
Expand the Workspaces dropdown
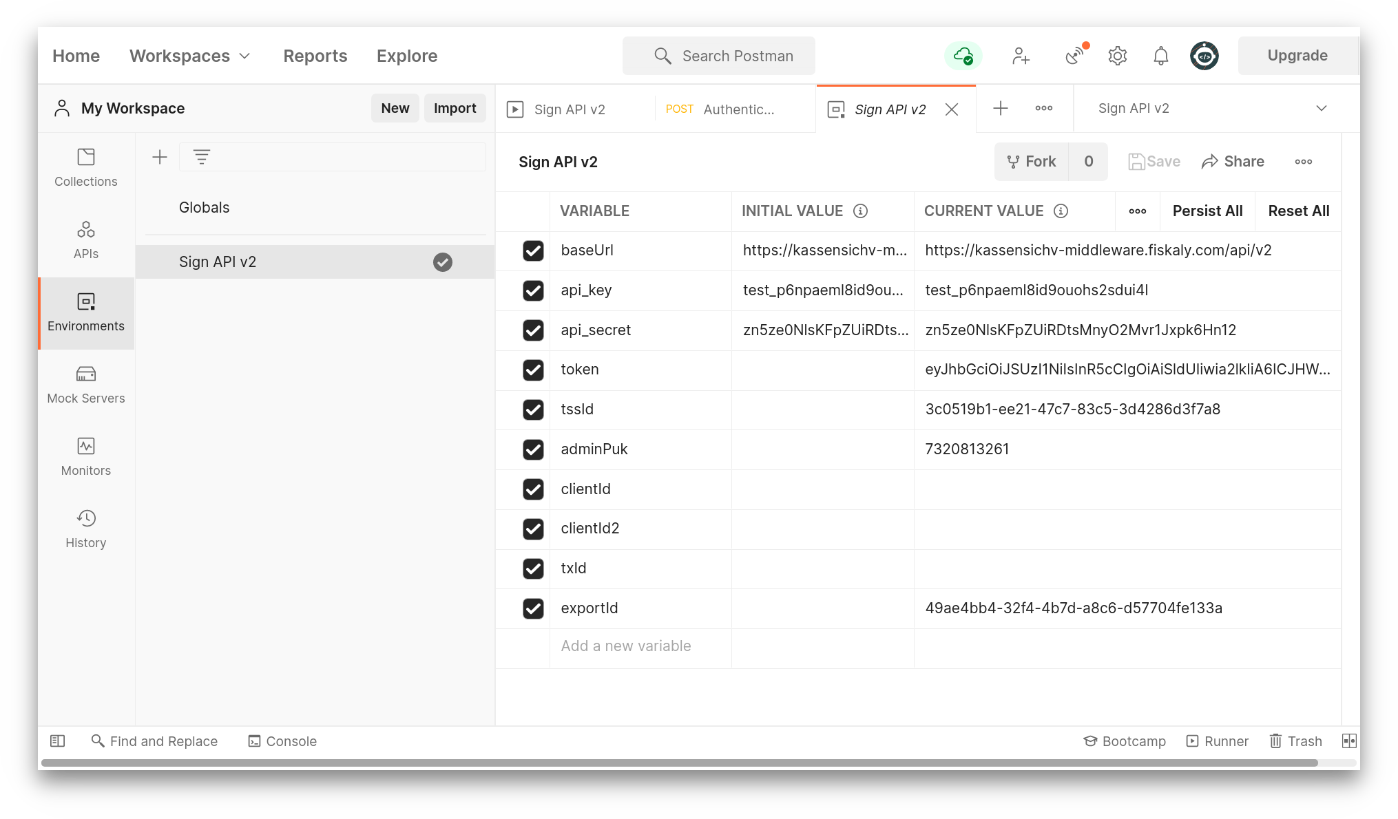(x=189, y=56)
